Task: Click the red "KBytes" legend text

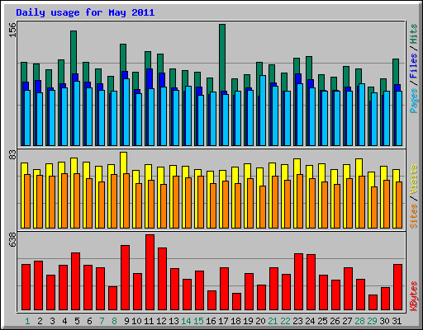Action: point(413,296)
